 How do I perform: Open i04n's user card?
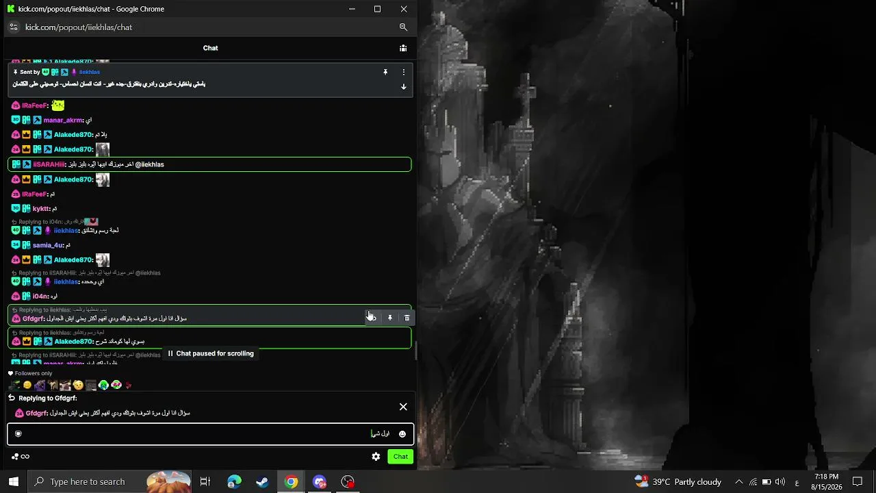(40, 296)
